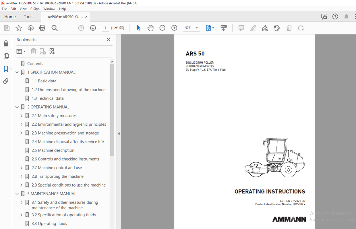Go to the next page

point(93,28)
